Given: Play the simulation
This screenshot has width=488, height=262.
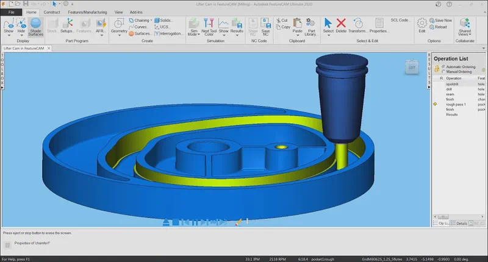Looking at the screenshot, I should click(204, 222).
